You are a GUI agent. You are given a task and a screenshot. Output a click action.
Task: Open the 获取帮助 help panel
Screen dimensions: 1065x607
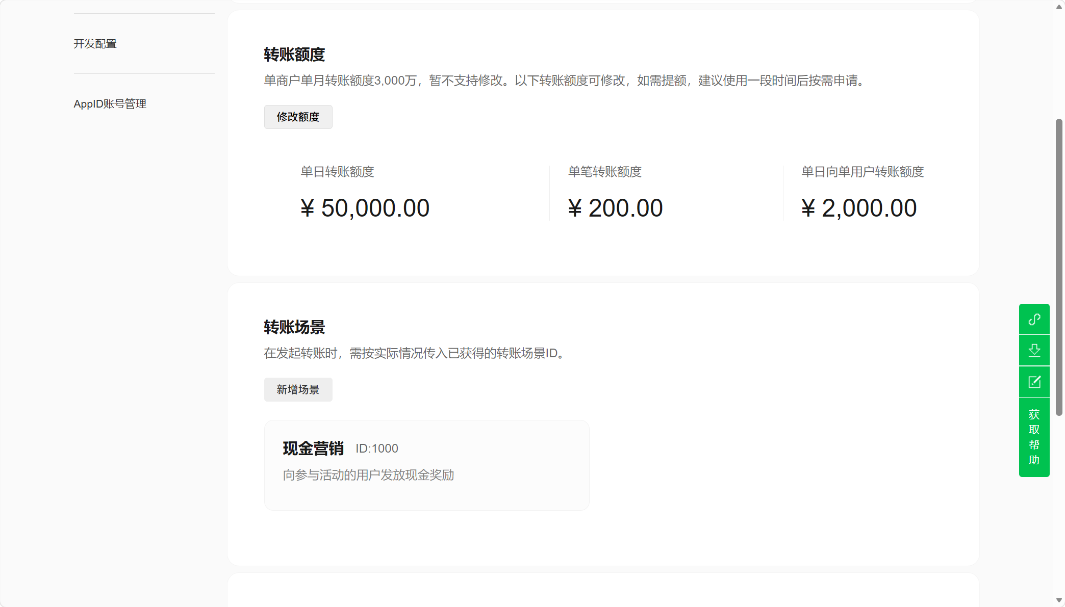pos(1034,437)
